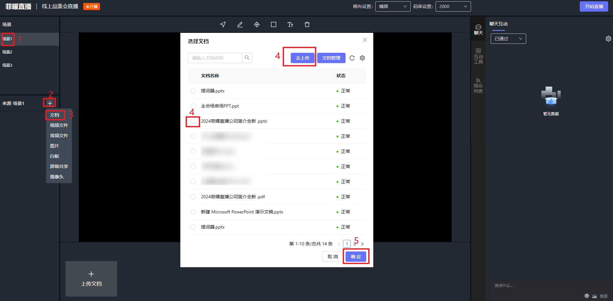Select the 新建 Microsoft PowerPoint 演示文稿.pptx document
Viewport: 613px width, 301px height.
click(x=193, y=212)
